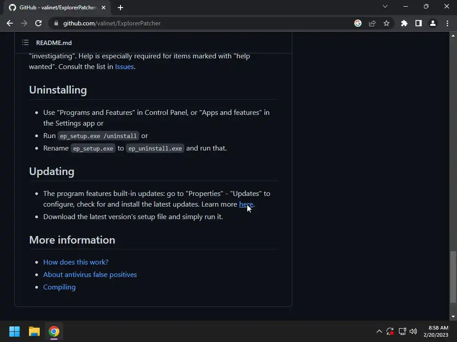Bookmark this tab with the star icon

coord(386,23)
